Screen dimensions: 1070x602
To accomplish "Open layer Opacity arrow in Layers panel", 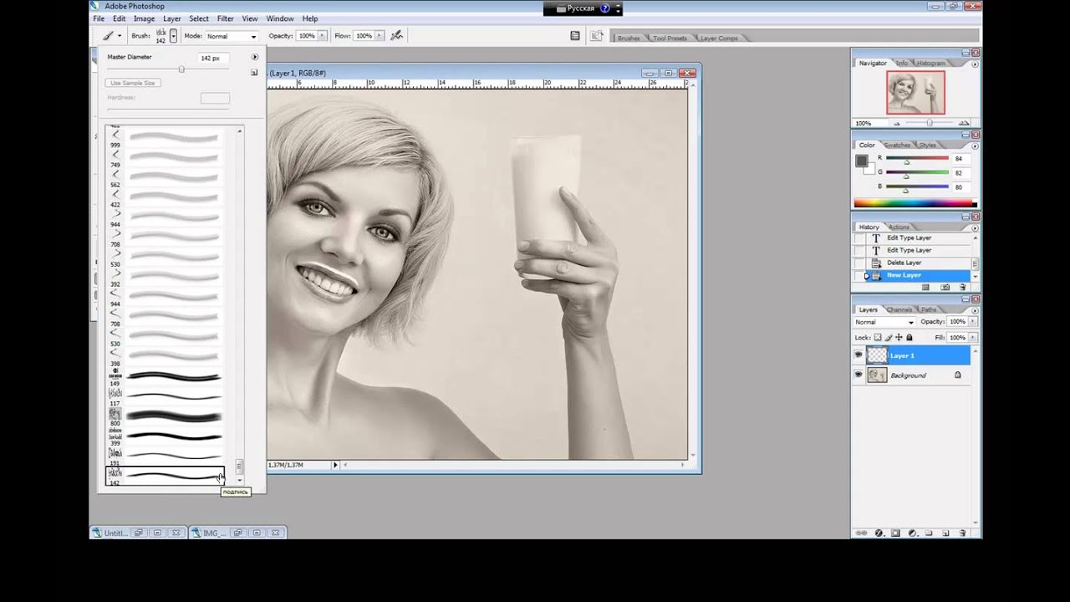I will pos(973,322).
